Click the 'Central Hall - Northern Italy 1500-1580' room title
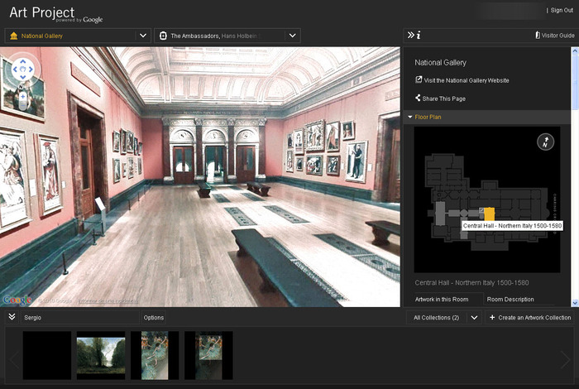Screen dimensions: 579x389 [x=471, y=282]
